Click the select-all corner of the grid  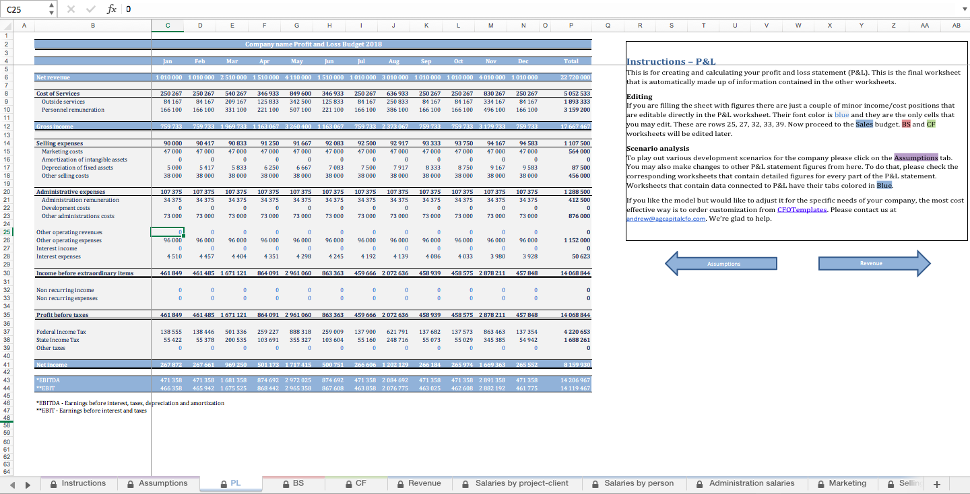tap(6, 26)
